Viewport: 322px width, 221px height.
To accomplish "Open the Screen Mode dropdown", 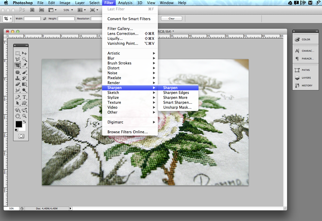I will [x=94, y=10].
